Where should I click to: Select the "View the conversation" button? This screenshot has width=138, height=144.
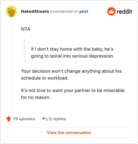tap(69, 133)
